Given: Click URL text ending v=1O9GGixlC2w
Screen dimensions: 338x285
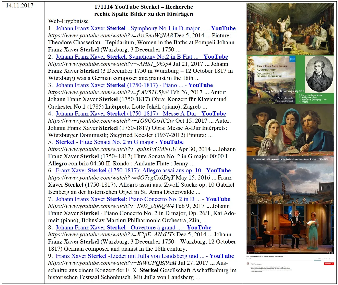Looking at the screenshot, I should coord(111,121).
